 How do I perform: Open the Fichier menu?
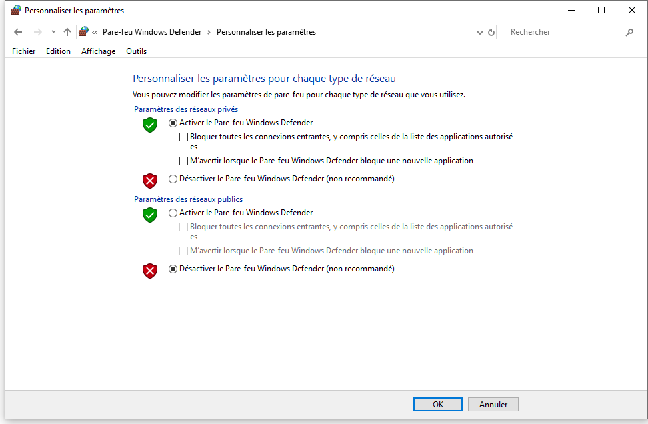point(23,51)
